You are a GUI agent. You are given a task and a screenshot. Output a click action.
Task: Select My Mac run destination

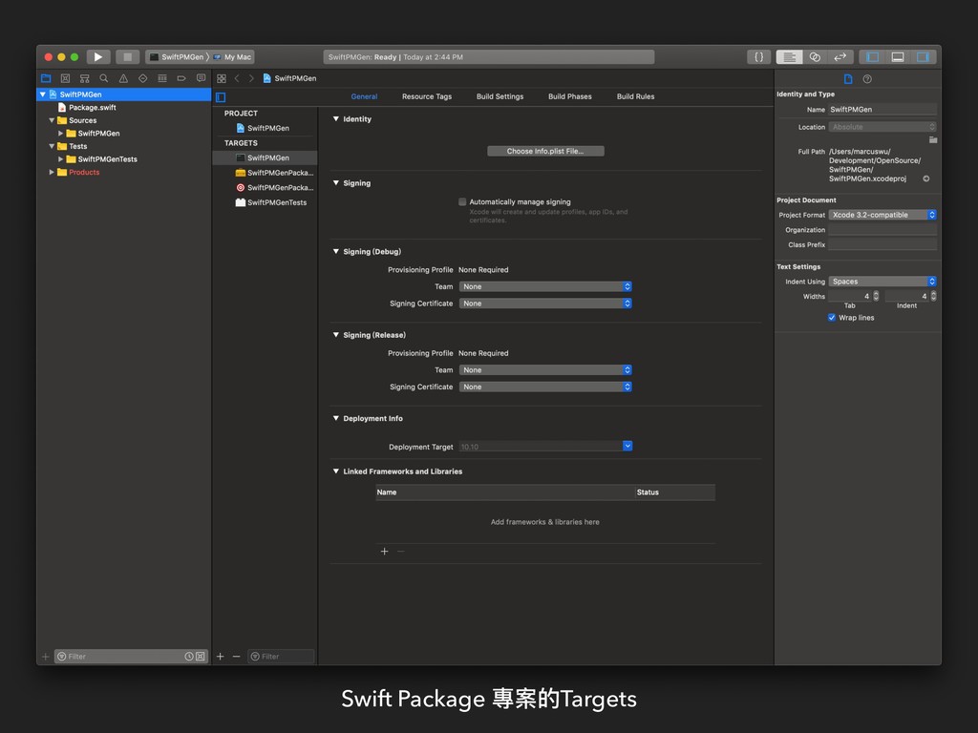232,57
